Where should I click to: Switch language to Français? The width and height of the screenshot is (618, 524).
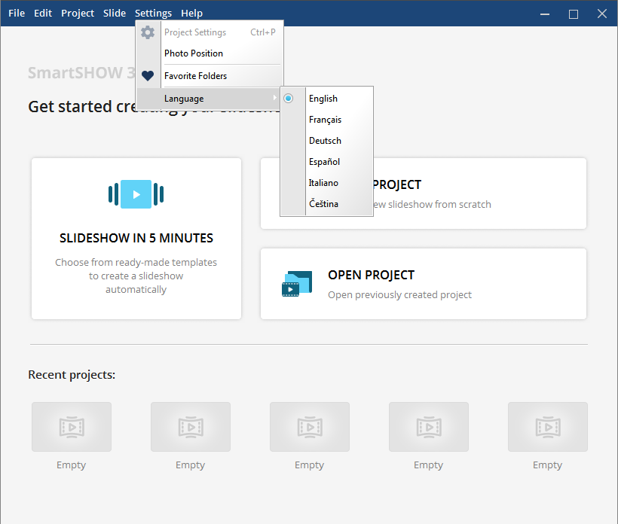tap(327, 120)
